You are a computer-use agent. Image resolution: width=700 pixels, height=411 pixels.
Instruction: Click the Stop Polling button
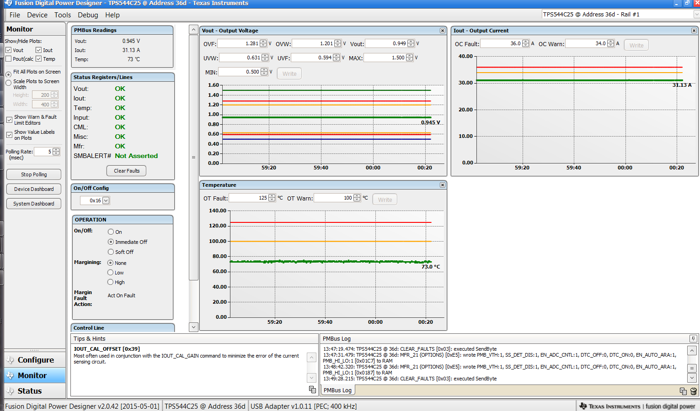33,174
